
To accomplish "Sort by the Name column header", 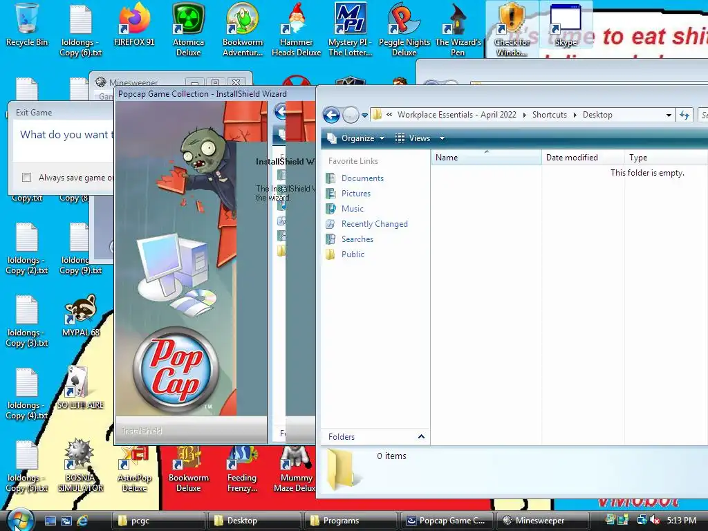I will 486,158.
